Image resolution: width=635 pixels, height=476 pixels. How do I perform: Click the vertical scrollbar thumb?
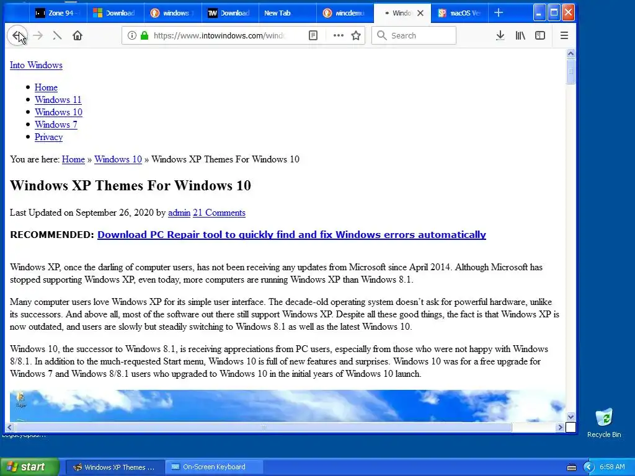point(571,72)
